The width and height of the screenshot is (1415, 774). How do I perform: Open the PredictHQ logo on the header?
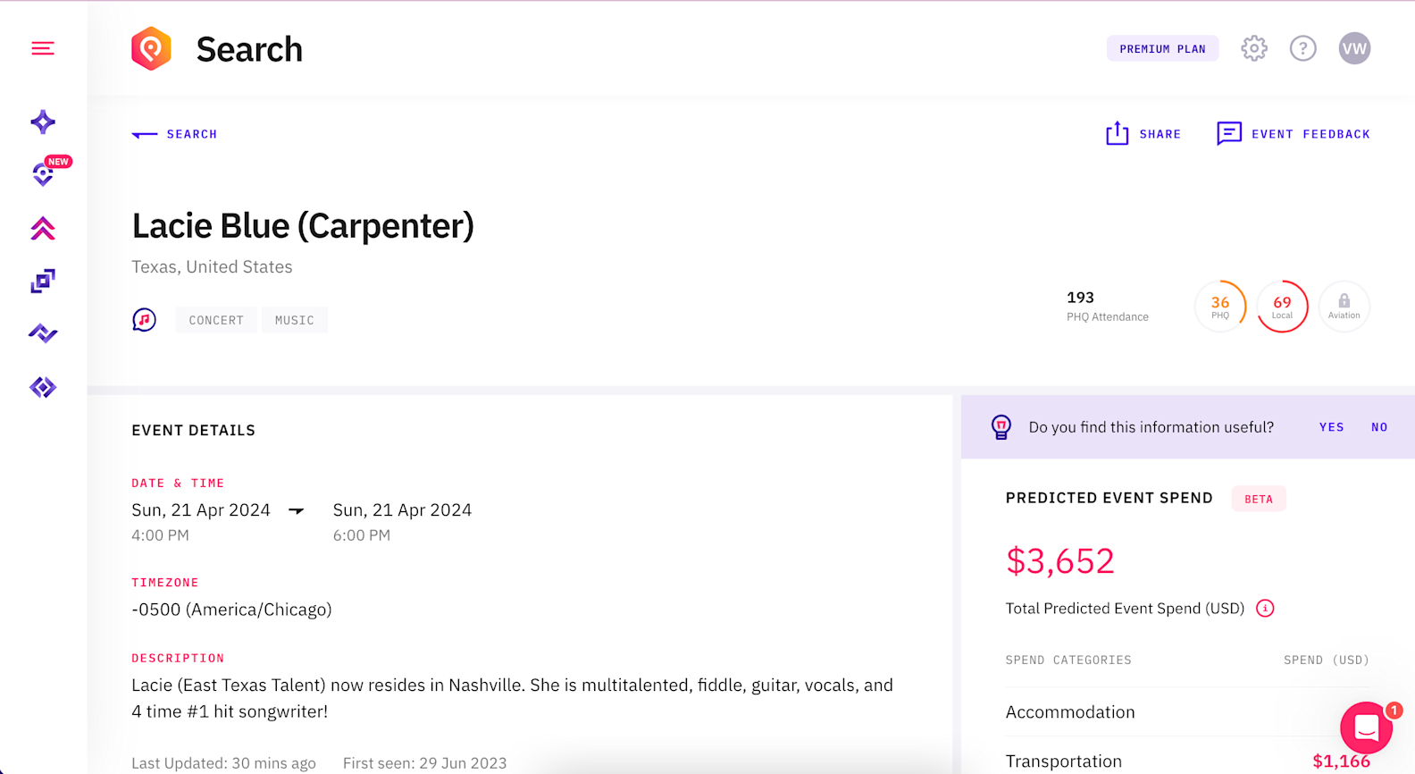click(x=151, y=48)
